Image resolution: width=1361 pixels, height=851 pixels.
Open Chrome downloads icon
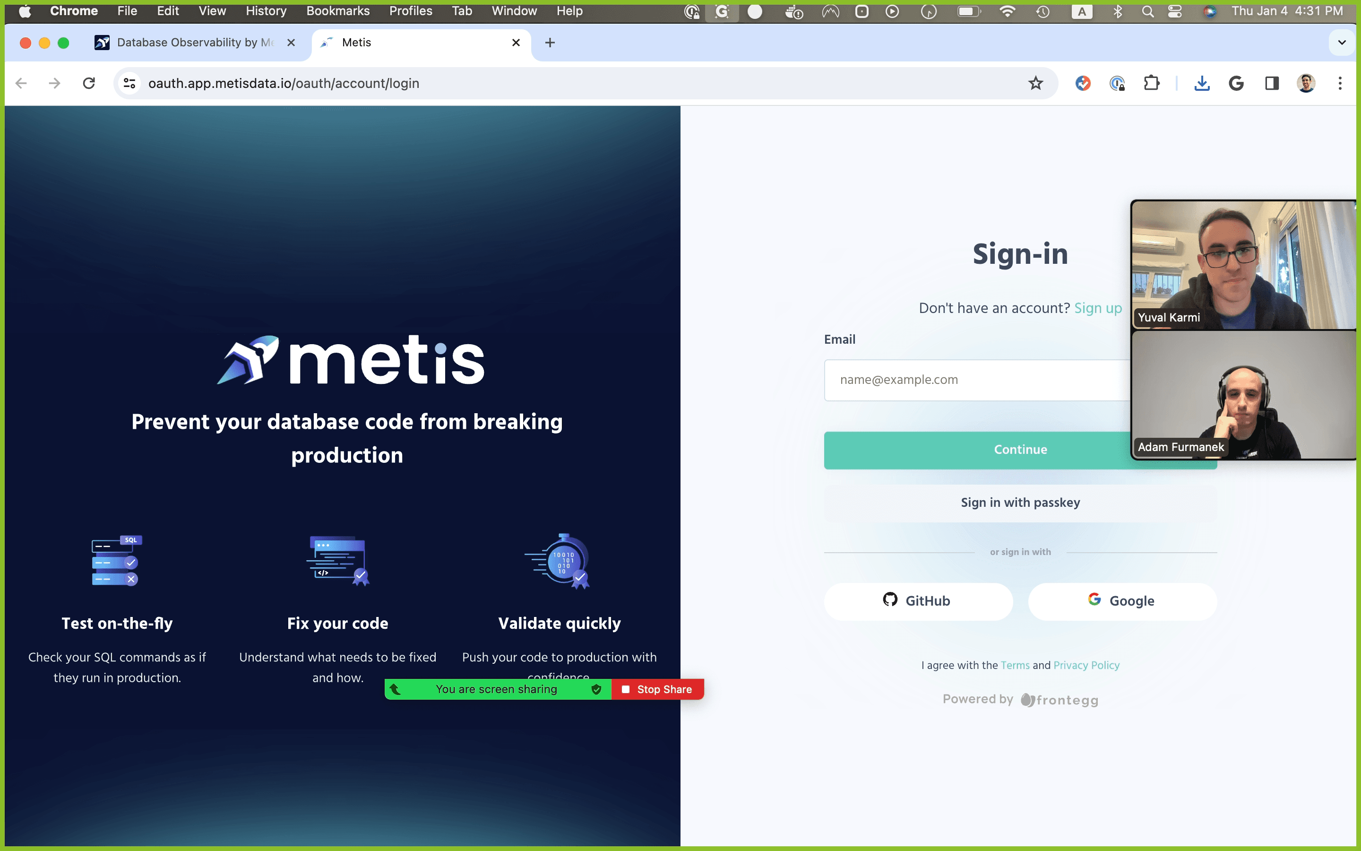click(1202, 83)
